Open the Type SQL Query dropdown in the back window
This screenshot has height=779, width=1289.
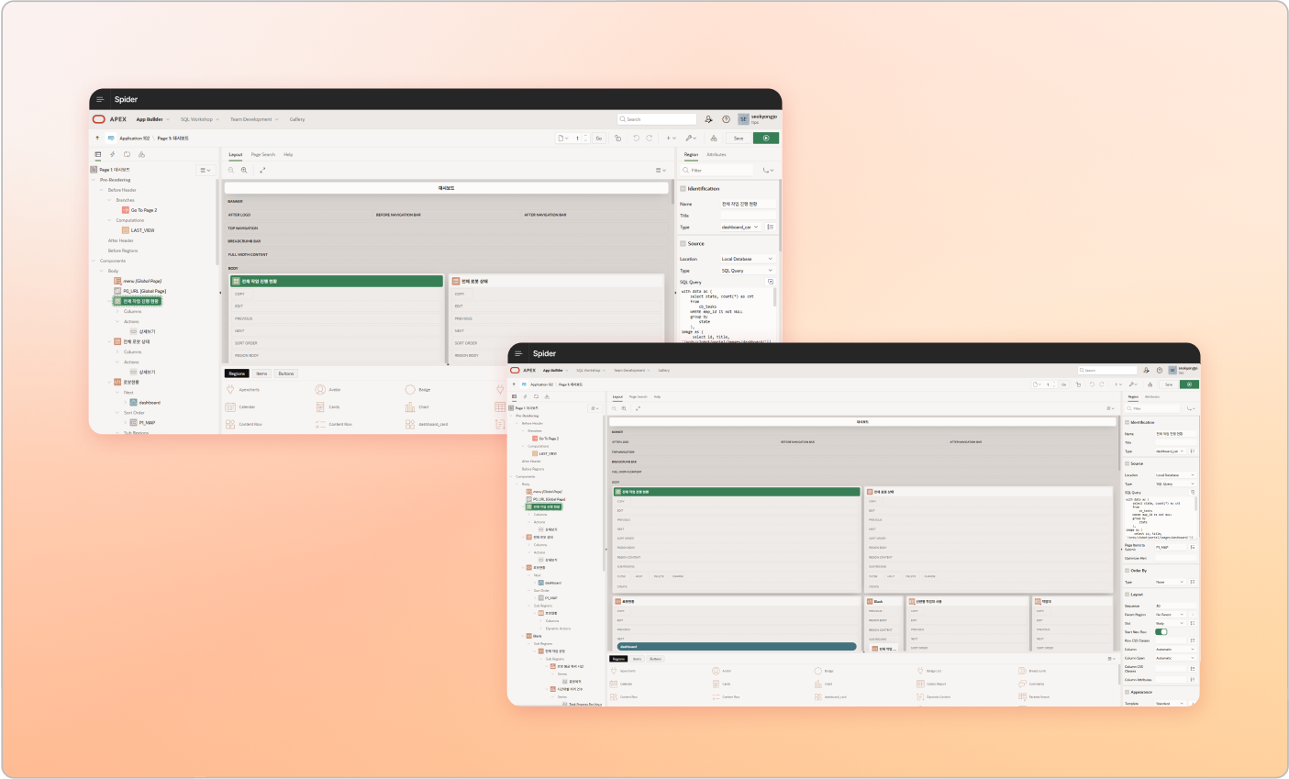(747, 271)
